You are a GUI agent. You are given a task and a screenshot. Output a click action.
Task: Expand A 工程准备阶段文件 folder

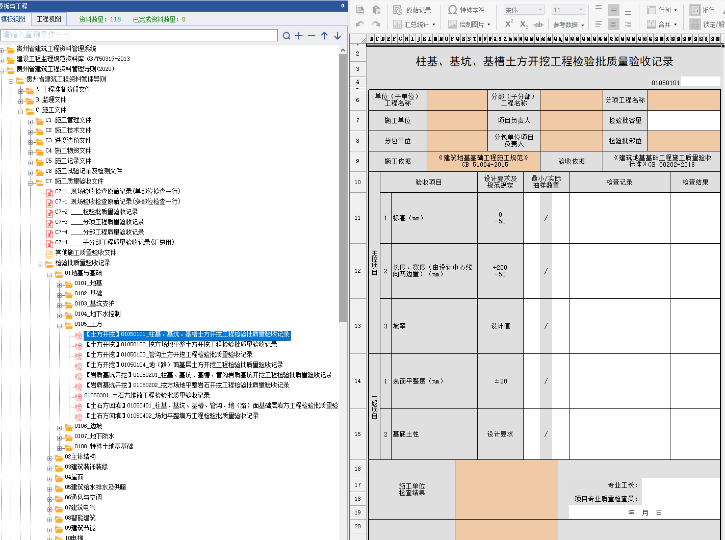pos(21,91)
